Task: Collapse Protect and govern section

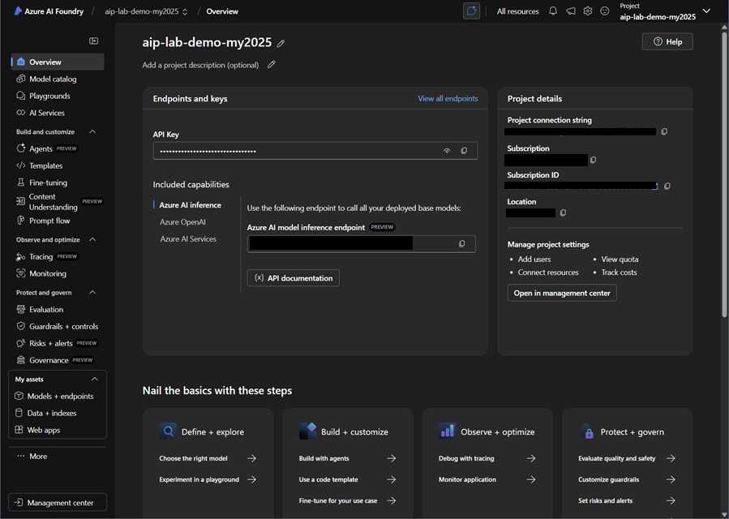Action: (x=92, y=293)
